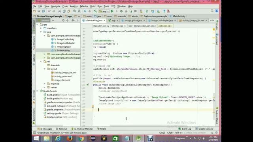Click the btnUpload() breadcrumb in editor
Image resolution: width=253 pixels, height=142 pixels.
[x=119, y=26]
